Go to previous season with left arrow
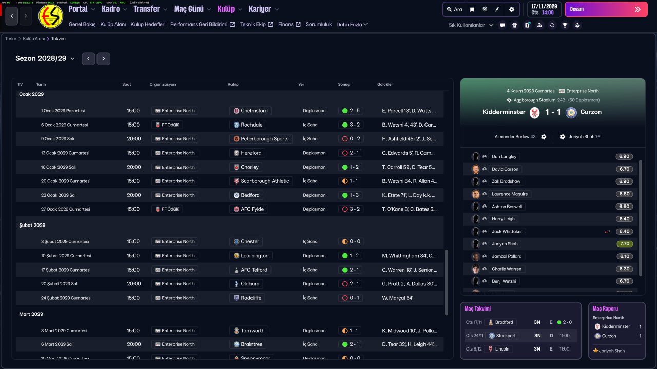Screen dimensions: 657x369 88,59
